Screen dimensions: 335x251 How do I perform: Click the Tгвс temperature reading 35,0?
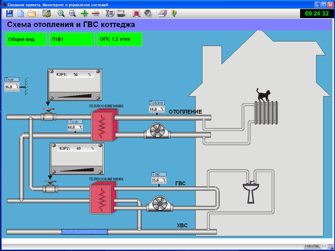click(157, 181)
